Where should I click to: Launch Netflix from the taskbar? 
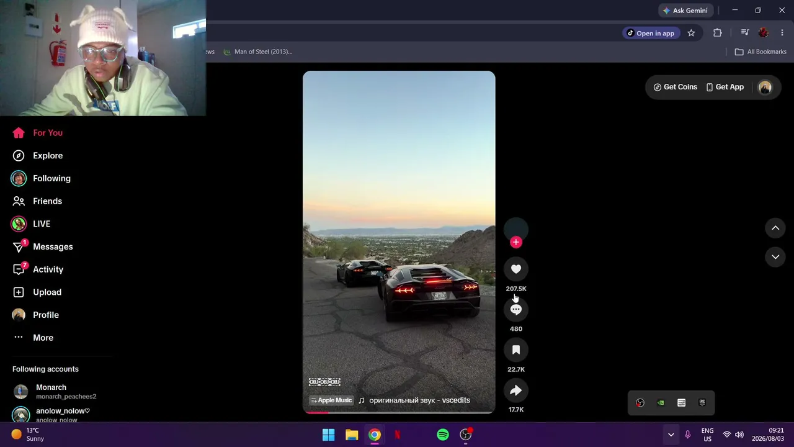point(397,435)
